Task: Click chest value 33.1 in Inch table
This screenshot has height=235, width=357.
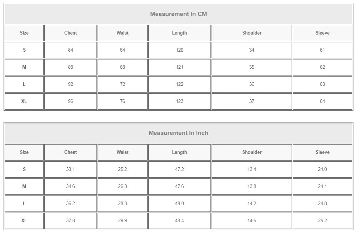Action: click(x=70, y=169)
